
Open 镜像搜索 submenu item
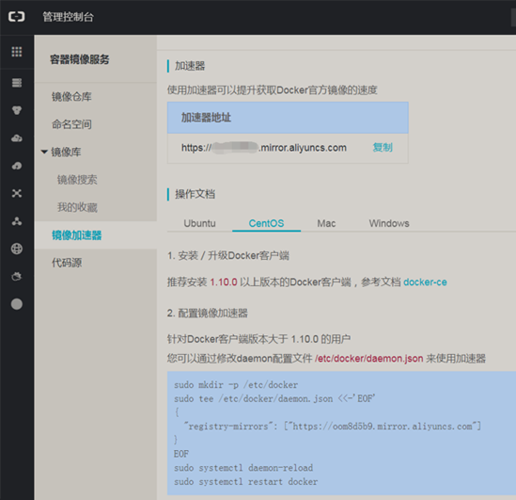click(x=77, y=180)
